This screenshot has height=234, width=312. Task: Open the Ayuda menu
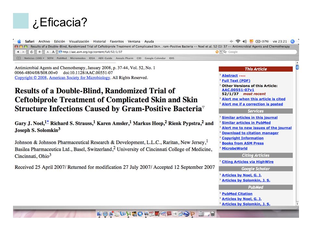pos(149,41)
